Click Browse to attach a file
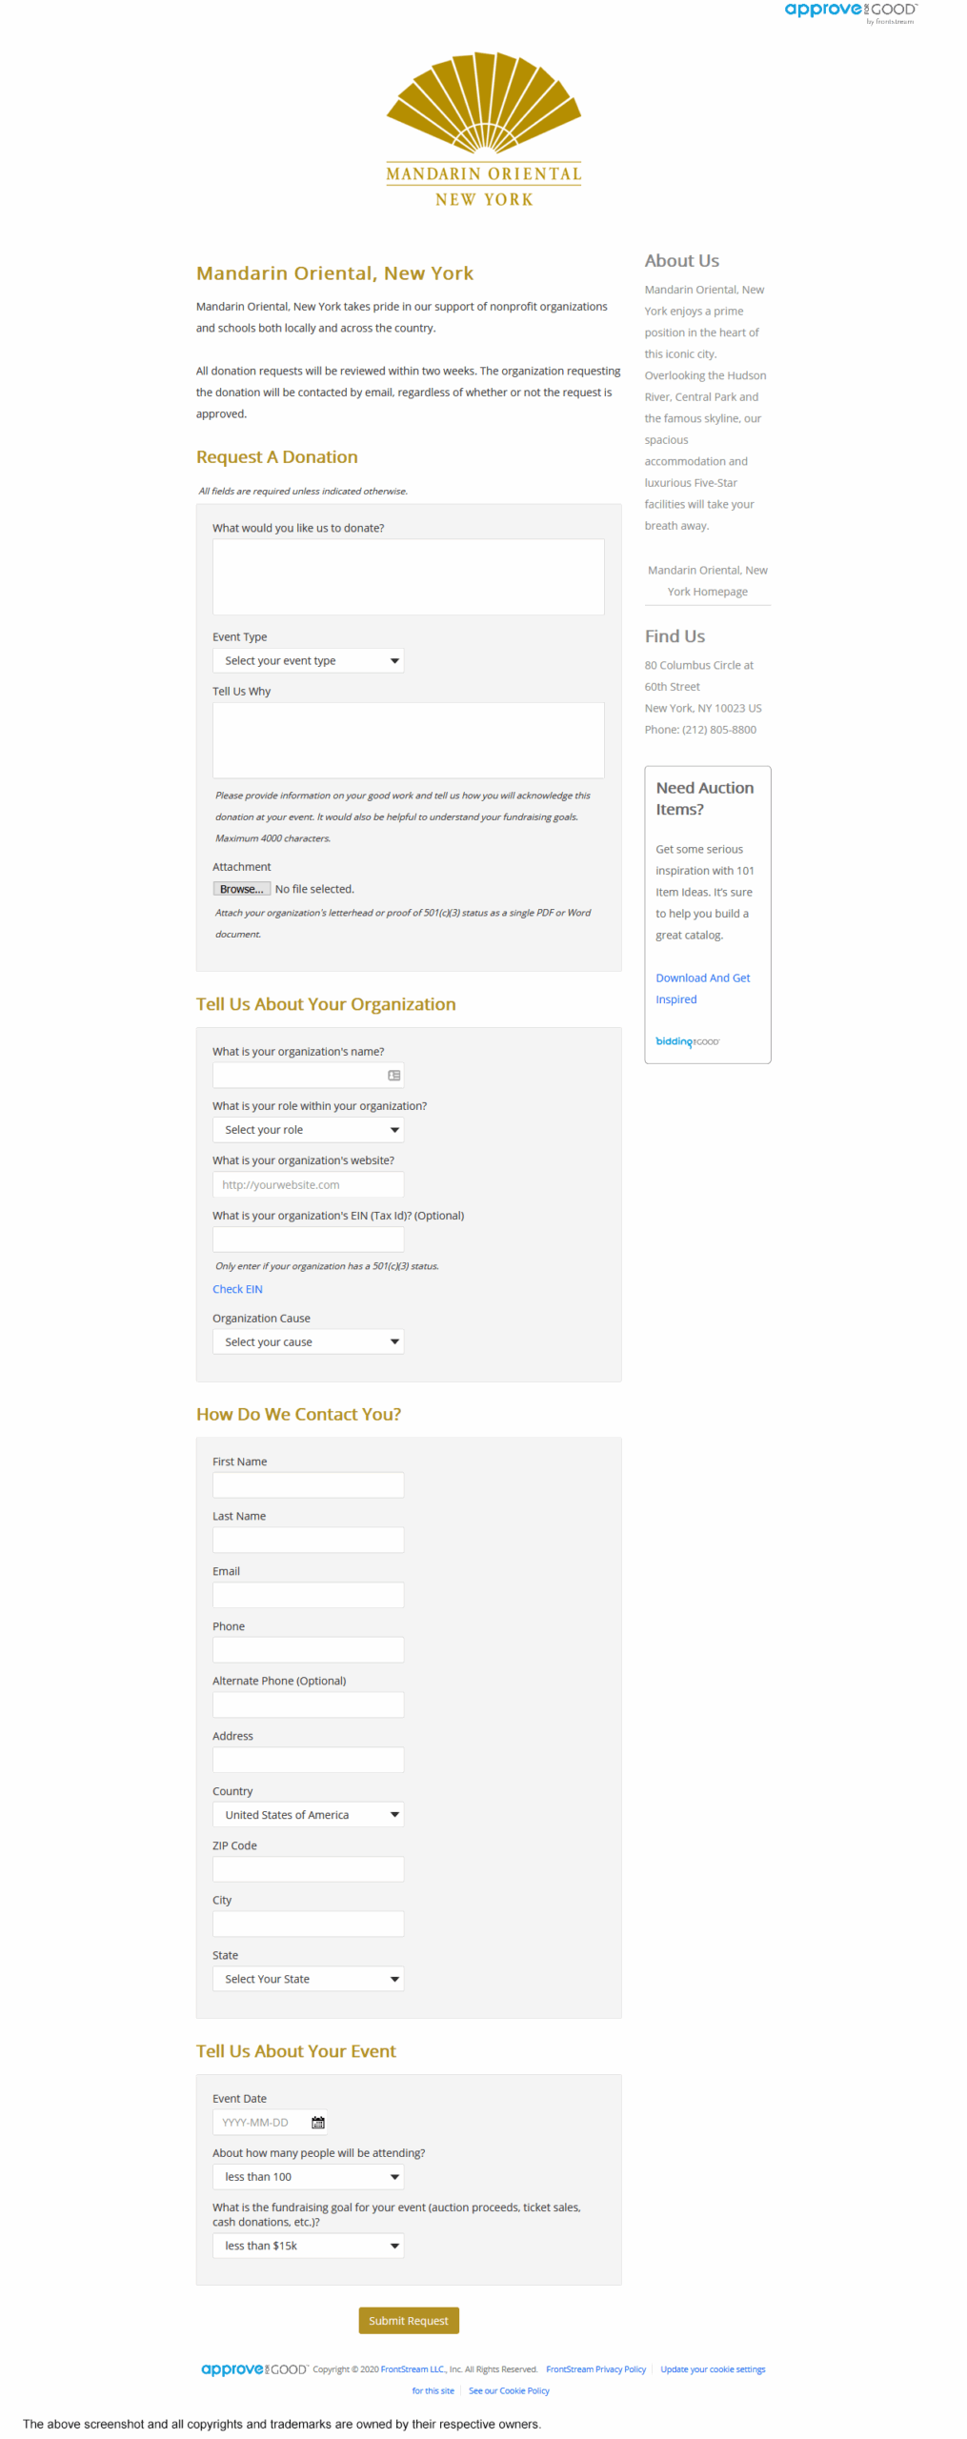The height and width of the screenshot is (2439, 967). click(241, 888)
